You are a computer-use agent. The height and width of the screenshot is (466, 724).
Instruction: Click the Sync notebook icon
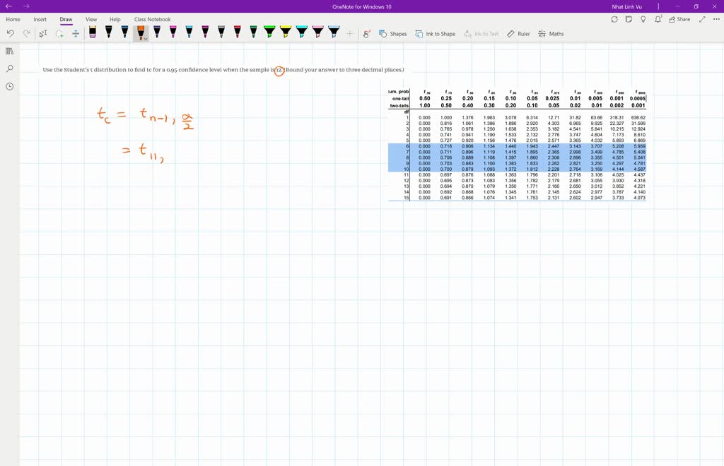(614, 19)
